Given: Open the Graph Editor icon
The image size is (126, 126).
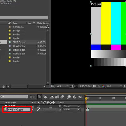Looking at the screenshot, I should pos(80,97).
